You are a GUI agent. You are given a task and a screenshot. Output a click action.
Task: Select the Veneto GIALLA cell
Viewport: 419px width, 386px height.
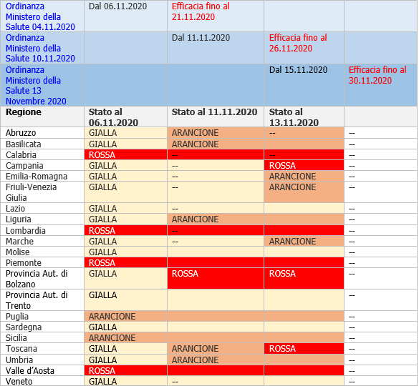click(x=125, y=381)
